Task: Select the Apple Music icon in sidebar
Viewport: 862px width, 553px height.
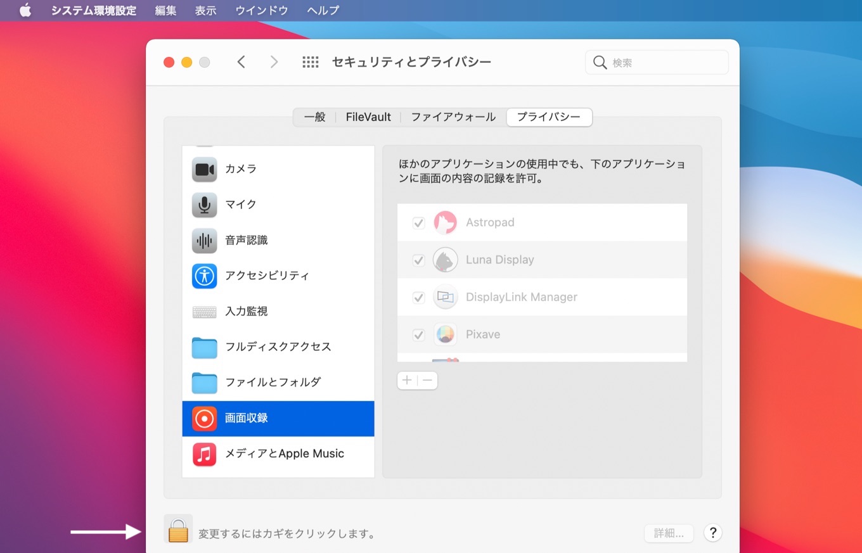Action: 205,454
